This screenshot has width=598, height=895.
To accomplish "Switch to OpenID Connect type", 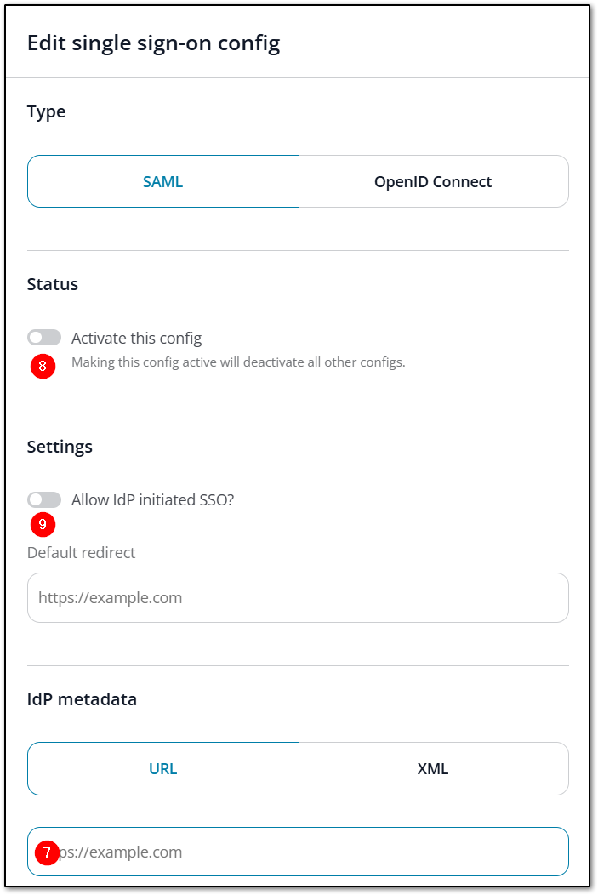I will 434,180.
